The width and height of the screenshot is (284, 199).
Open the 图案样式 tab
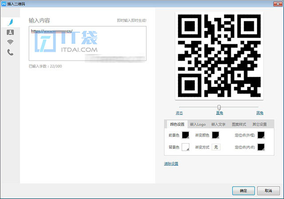point(239,124)
